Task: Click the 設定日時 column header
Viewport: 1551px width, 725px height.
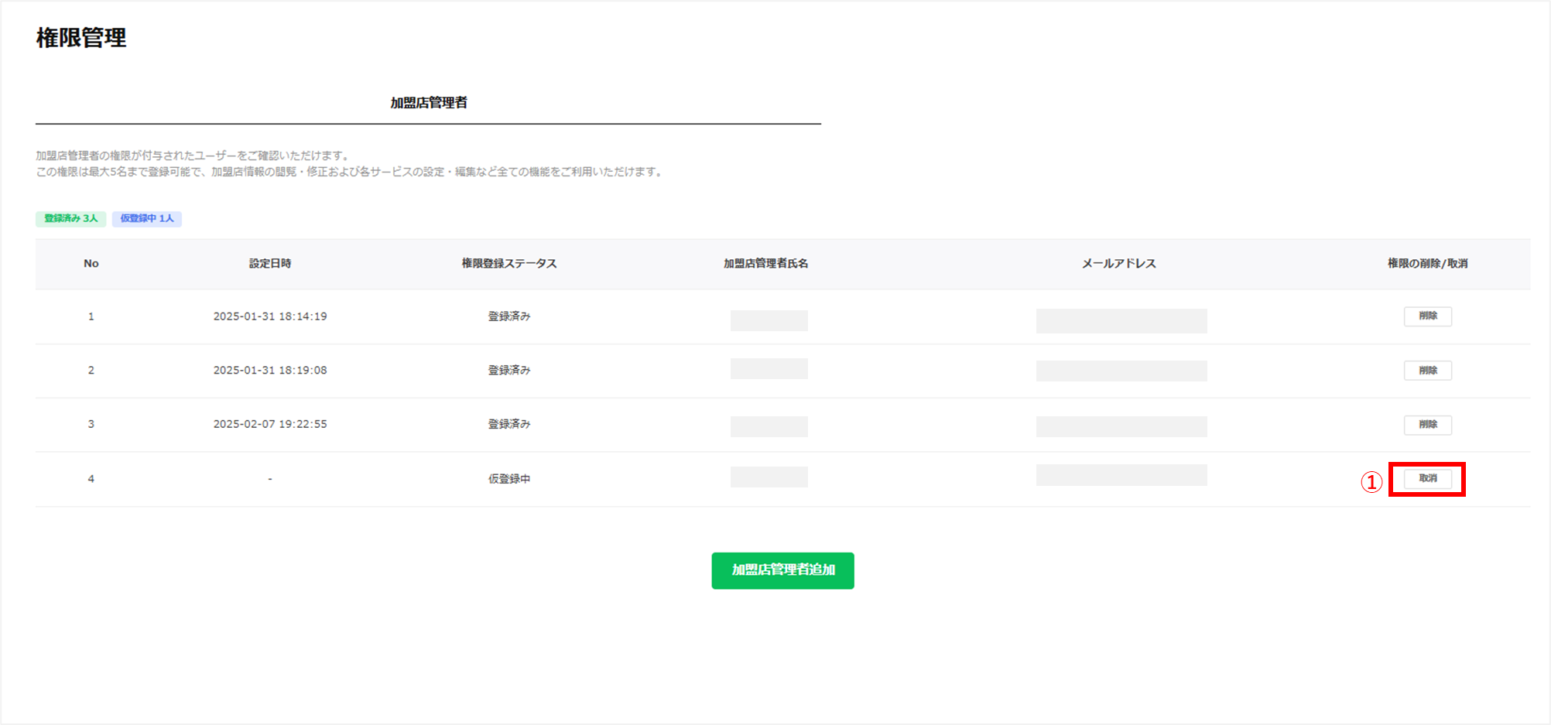Action: pos(270,264)
